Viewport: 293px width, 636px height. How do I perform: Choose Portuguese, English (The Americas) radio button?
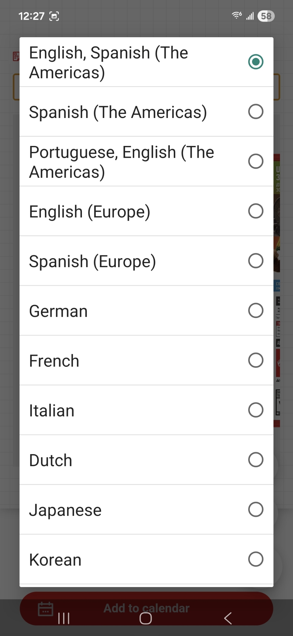click(x=256, y=161)
